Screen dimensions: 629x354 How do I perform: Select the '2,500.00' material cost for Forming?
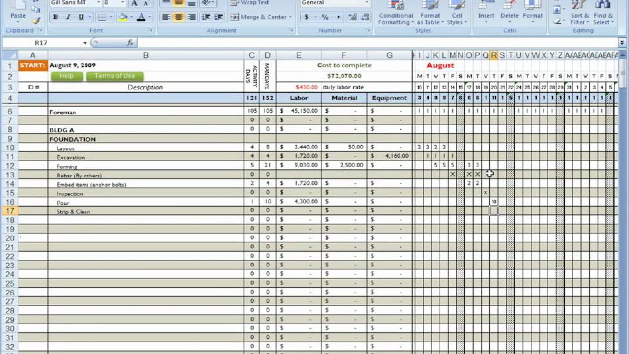[344, 165]
